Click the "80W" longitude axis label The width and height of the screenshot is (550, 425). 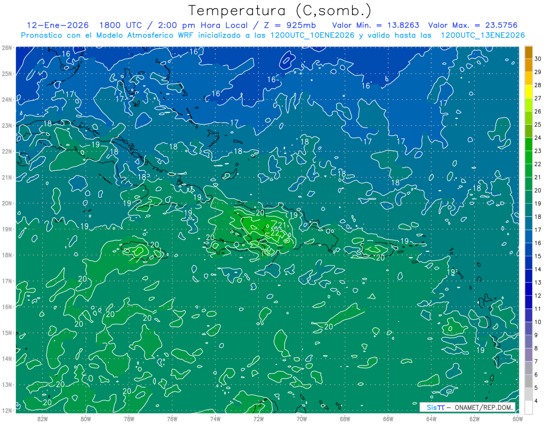86,419
